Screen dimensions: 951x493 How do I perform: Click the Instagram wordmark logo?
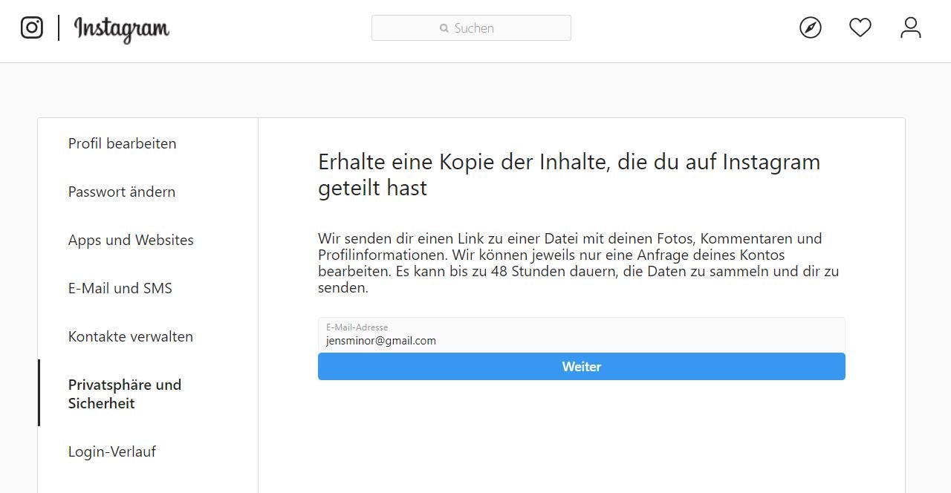click(122, 29)
